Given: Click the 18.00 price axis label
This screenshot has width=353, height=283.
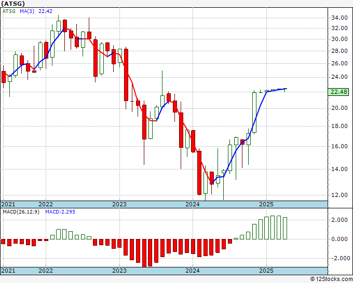Looking at the screenshot, I should coord(340,126).
